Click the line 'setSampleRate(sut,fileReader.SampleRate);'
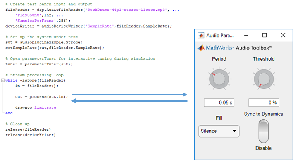This screenshot has width=293, height=160. (55, 48)
